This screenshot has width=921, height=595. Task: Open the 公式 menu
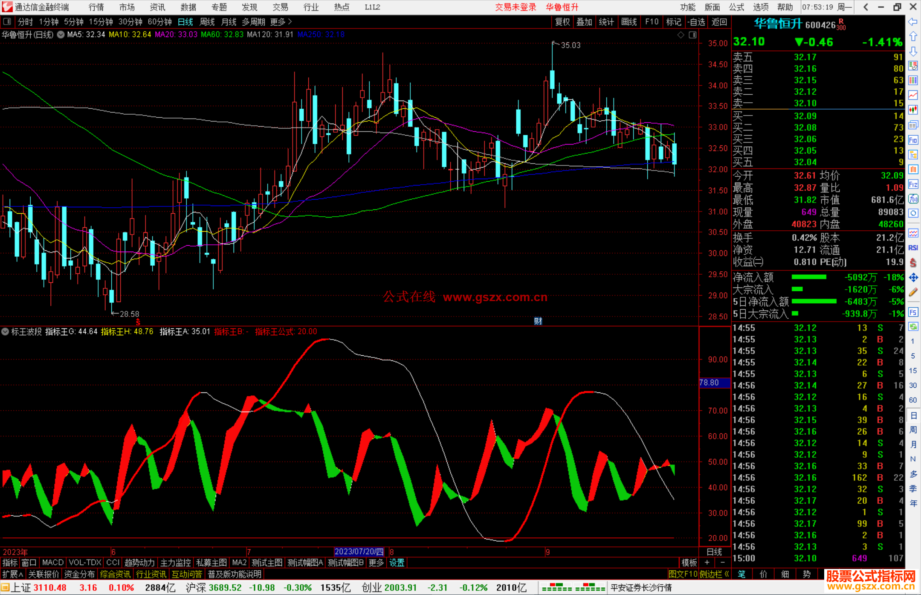(736, 7)
